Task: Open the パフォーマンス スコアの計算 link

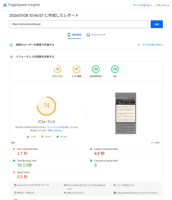Action: (57, 127)
